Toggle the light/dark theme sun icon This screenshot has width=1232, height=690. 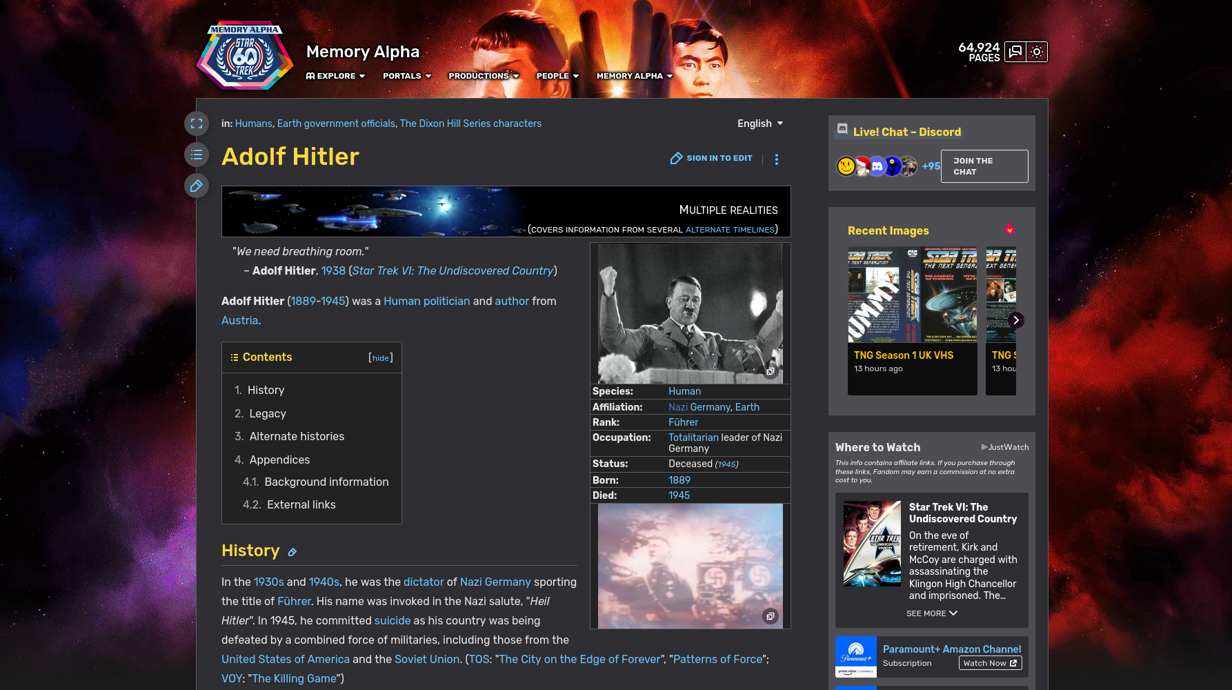(1037, 52)
